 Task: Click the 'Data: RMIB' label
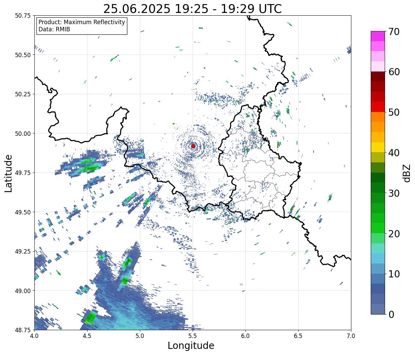pyautogui.click(x=54, y=30)
